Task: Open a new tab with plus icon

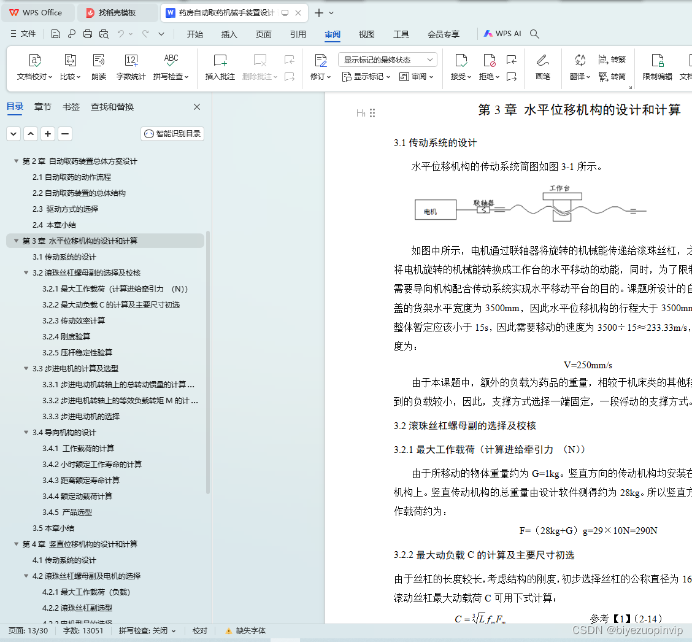Action: pyautogui.click(x=318, y=13)
